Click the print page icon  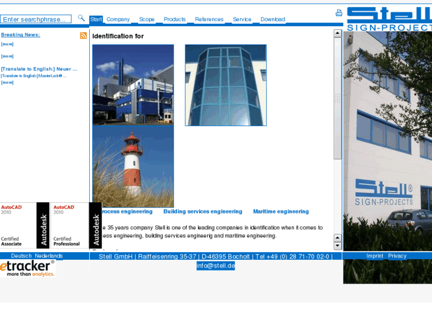coord(339,13)
